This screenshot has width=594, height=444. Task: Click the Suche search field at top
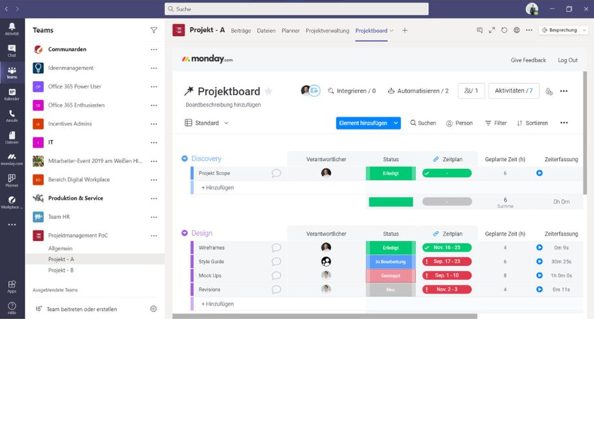pos(296,9)
